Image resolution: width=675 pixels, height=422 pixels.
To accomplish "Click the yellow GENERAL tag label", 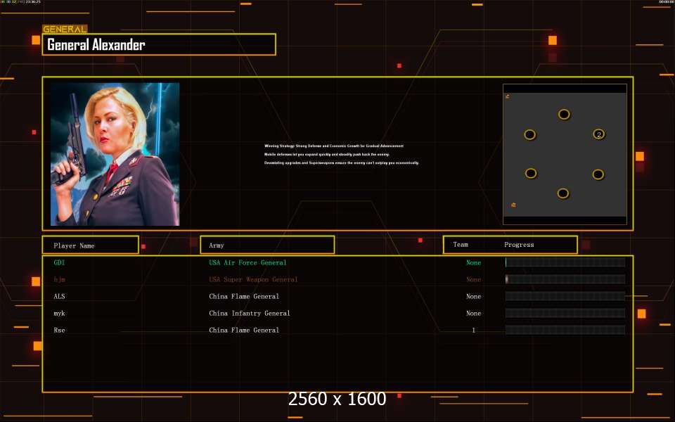I will click(65, 30).
